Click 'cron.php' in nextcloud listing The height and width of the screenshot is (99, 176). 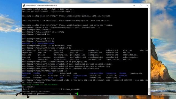click(x=53, y=75)
